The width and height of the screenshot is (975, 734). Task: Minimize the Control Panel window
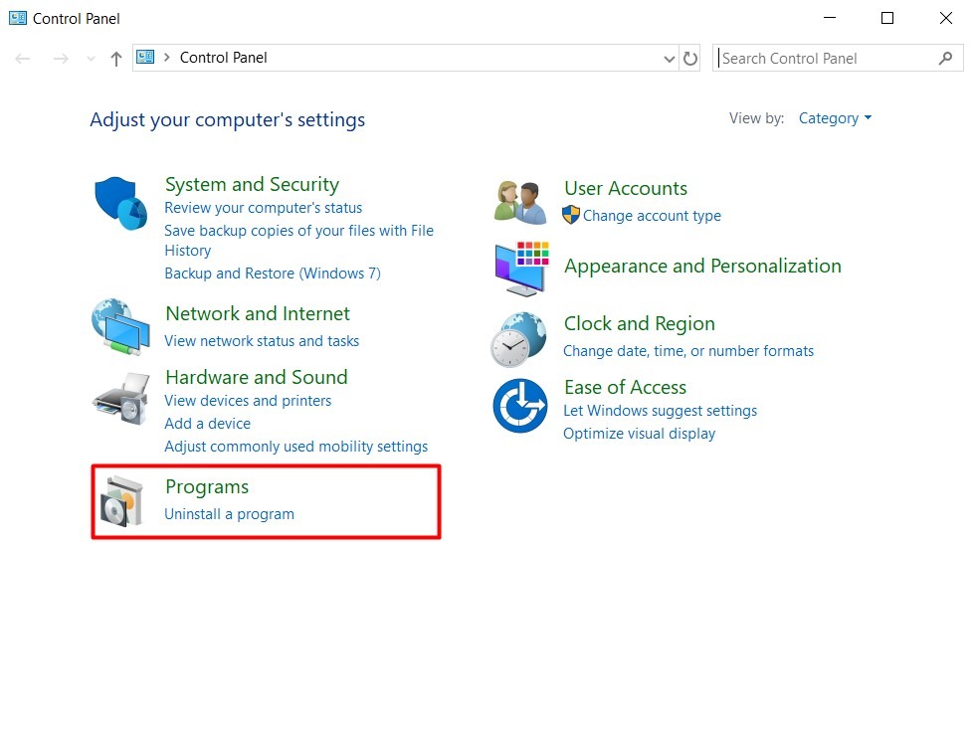(830, 18)
